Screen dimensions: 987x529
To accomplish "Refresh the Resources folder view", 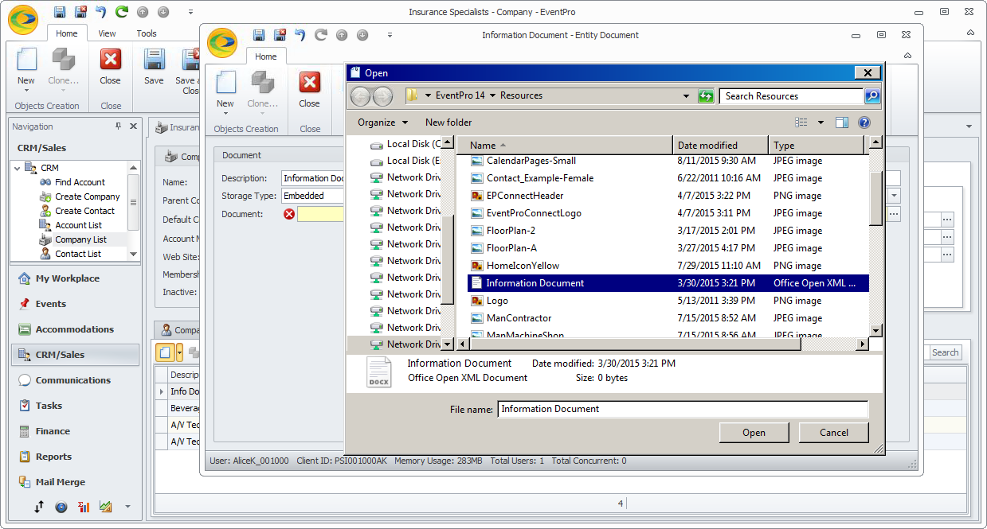I will point(705,96).
